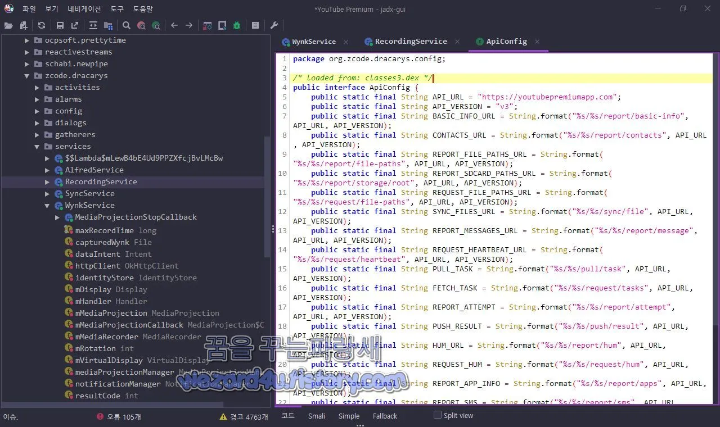This screenshot has width=720, height=427.
Task: Click the sync with editor icon
Action: point(93,25)
